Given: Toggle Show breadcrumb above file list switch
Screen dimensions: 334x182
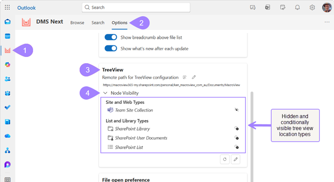Looking at the screenshot, I should point(111,37).
